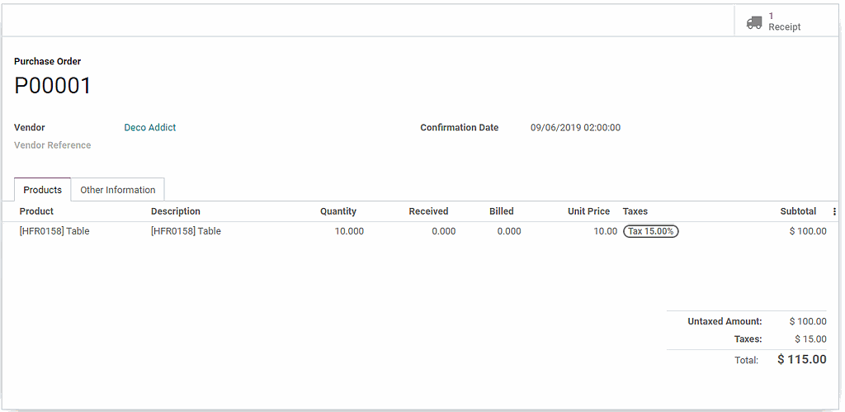Click the Tax 15.00% tag
845x412 pixels.
pyautogui.click(x=650, y=231)
